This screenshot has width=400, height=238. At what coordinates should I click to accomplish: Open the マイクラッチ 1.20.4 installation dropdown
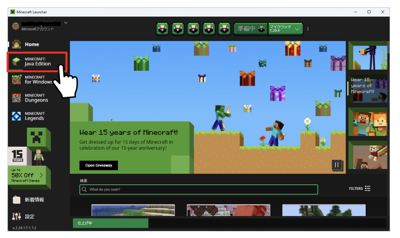tap(286, 29)
